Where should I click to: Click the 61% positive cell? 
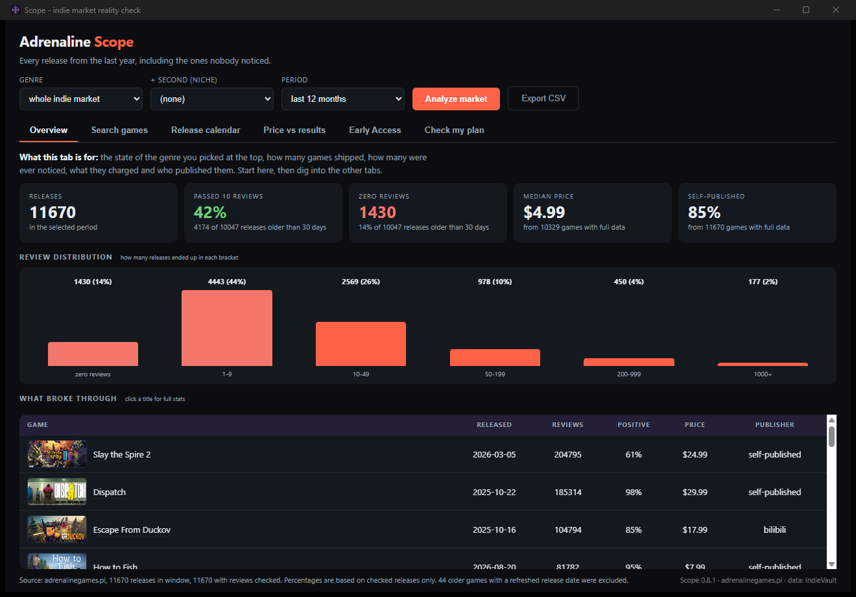tap(634, 454)
